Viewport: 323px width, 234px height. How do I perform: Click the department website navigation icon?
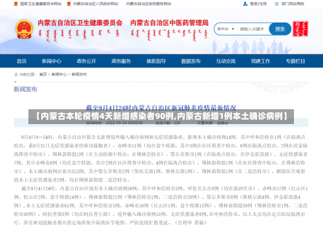coord(276,4)
